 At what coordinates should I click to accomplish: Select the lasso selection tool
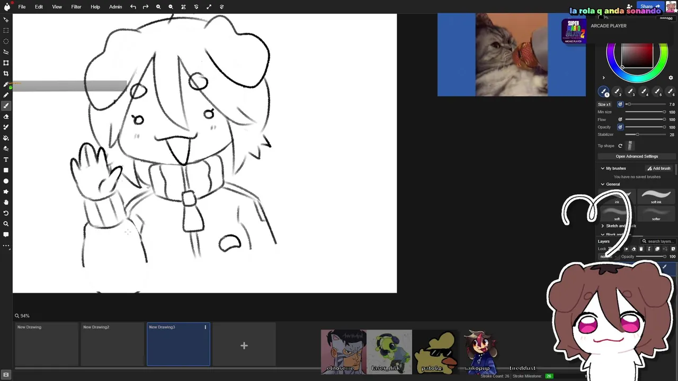[x=6, y=52]
